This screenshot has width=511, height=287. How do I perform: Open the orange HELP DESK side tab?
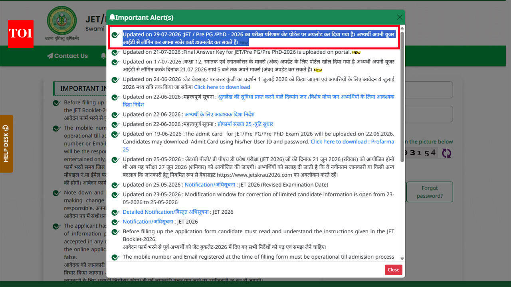coord(6,143)
